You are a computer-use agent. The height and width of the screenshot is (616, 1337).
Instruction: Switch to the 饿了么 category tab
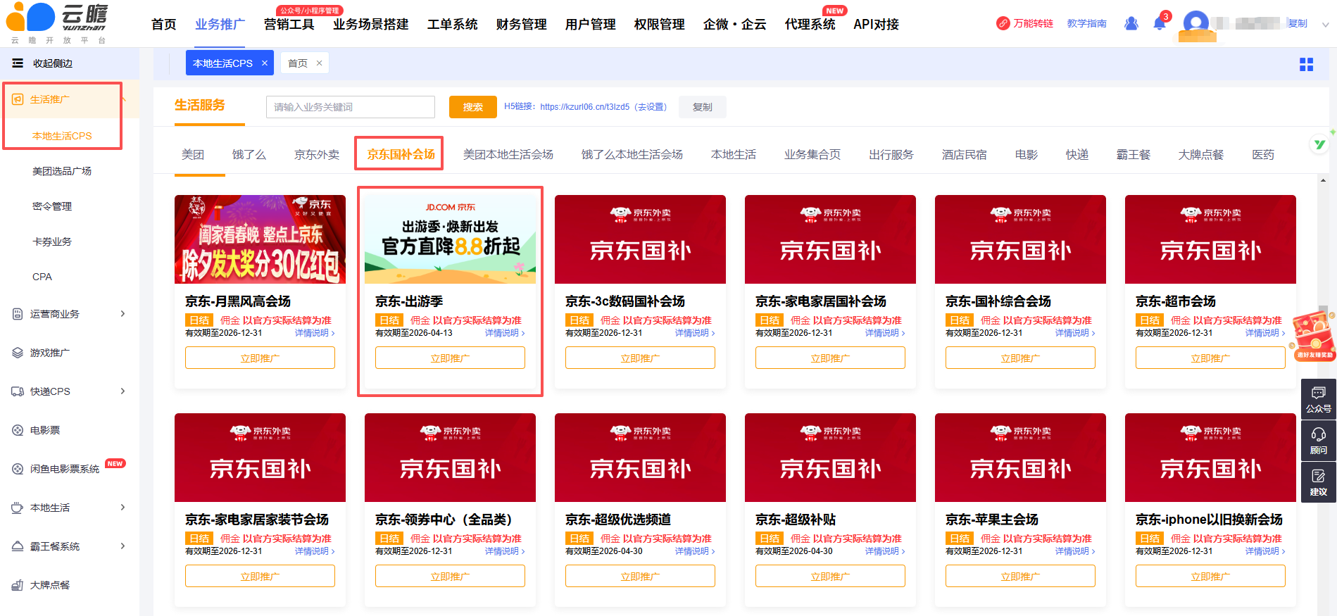coord(249,155)
